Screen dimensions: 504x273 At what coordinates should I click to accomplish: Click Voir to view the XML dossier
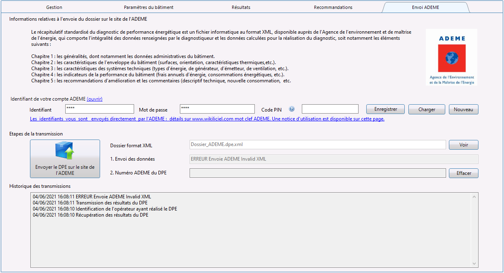point(463,144)
